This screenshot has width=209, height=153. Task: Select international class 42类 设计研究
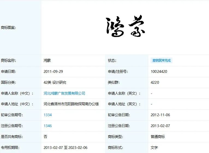[x=55, y=82]
